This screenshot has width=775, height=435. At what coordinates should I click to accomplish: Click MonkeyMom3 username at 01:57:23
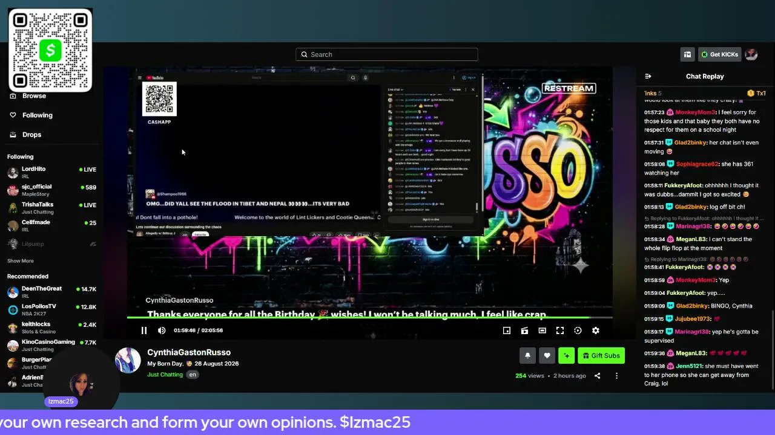696,112
